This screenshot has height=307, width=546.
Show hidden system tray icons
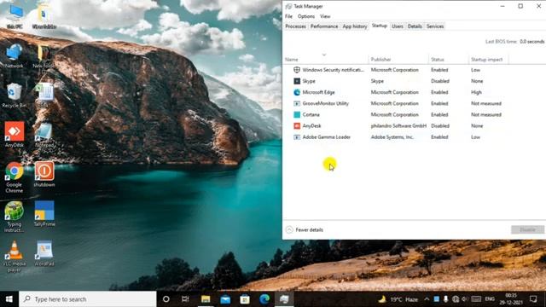click(x=427, y=299)
